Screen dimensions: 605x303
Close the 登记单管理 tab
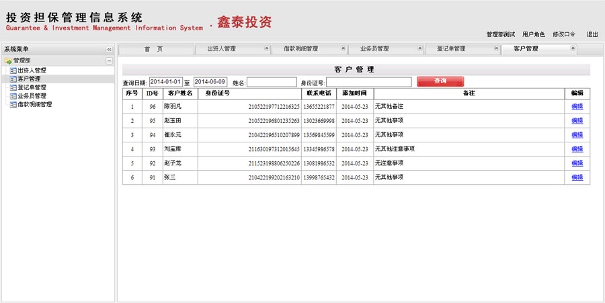497,48
